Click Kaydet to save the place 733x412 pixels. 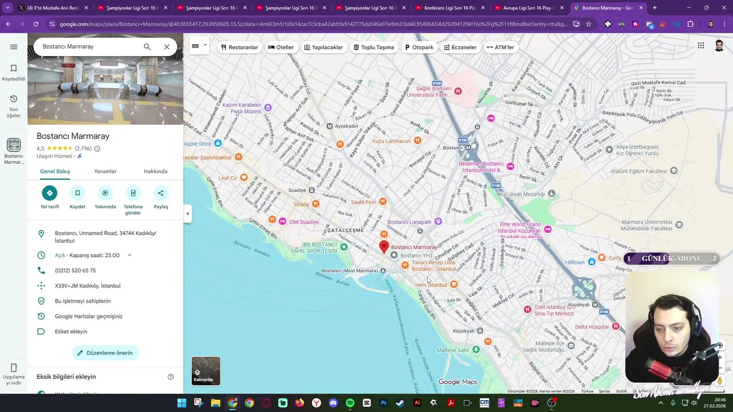(x=77, y=193)
